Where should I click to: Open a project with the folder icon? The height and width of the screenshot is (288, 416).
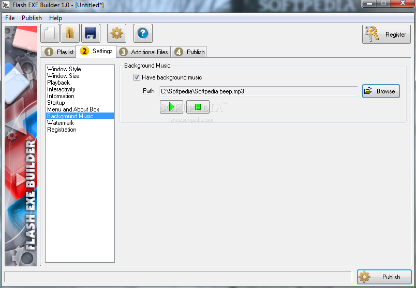coord(70,34)
